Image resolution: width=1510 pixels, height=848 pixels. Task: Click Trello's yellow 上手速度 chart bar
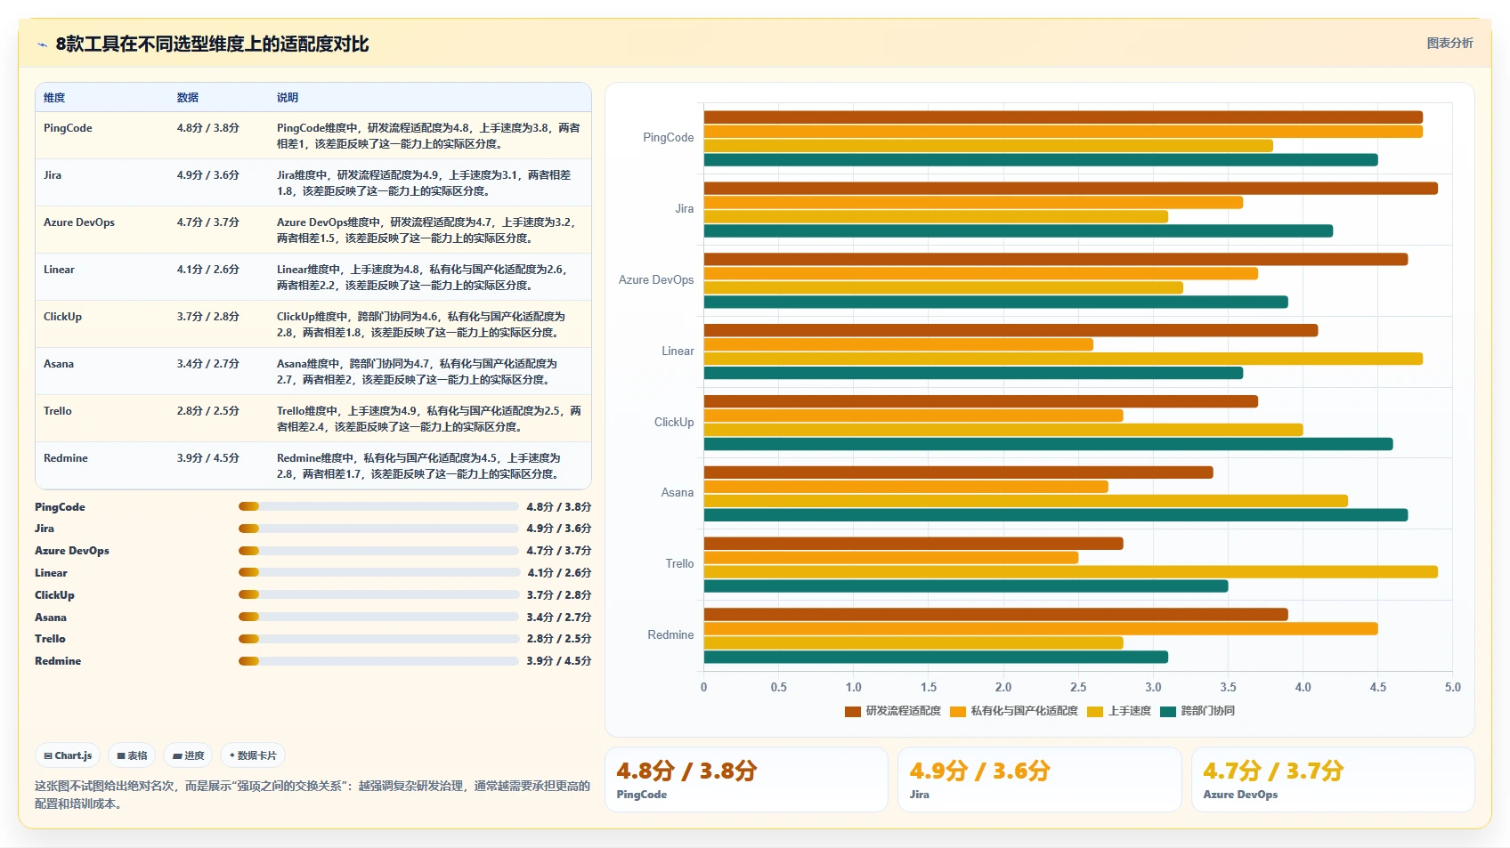1070,572
